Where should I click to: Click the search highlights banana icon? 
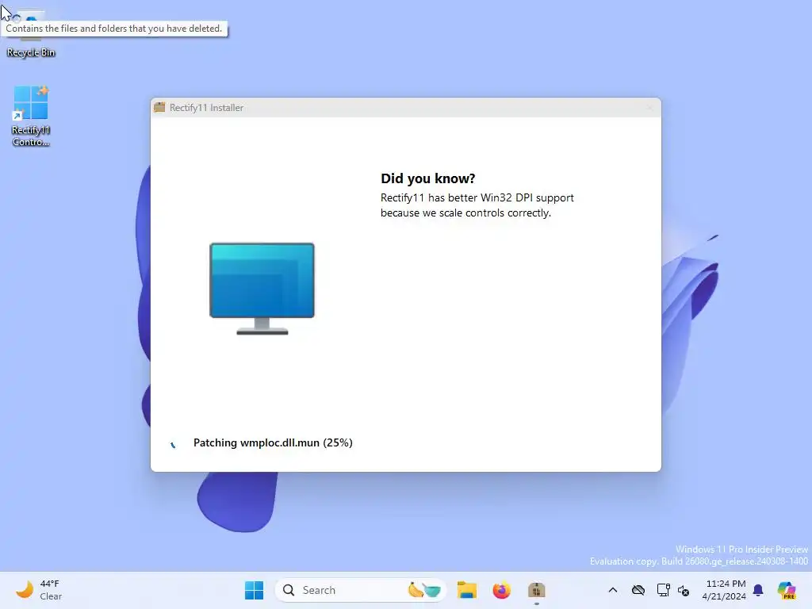(x=425, y=590)
